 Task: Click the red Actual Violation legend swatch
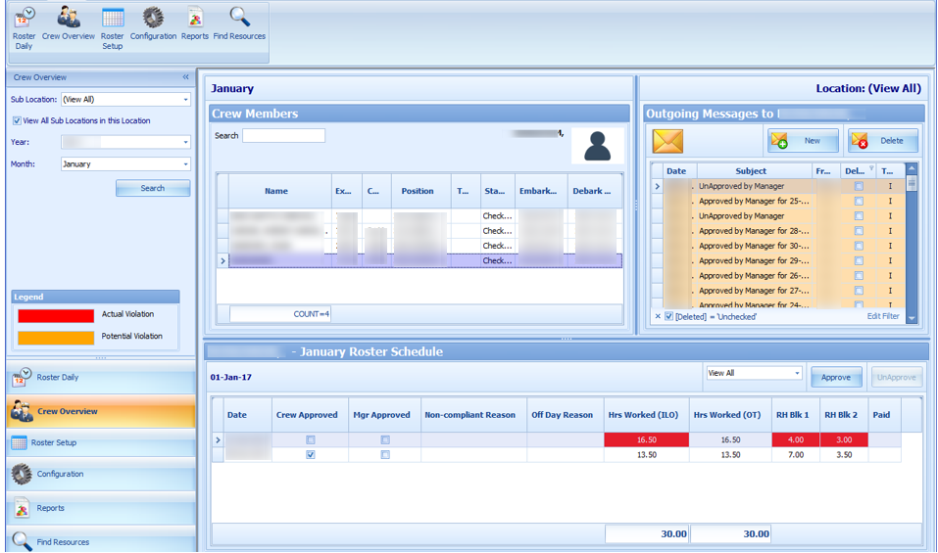tap(56, 315)
